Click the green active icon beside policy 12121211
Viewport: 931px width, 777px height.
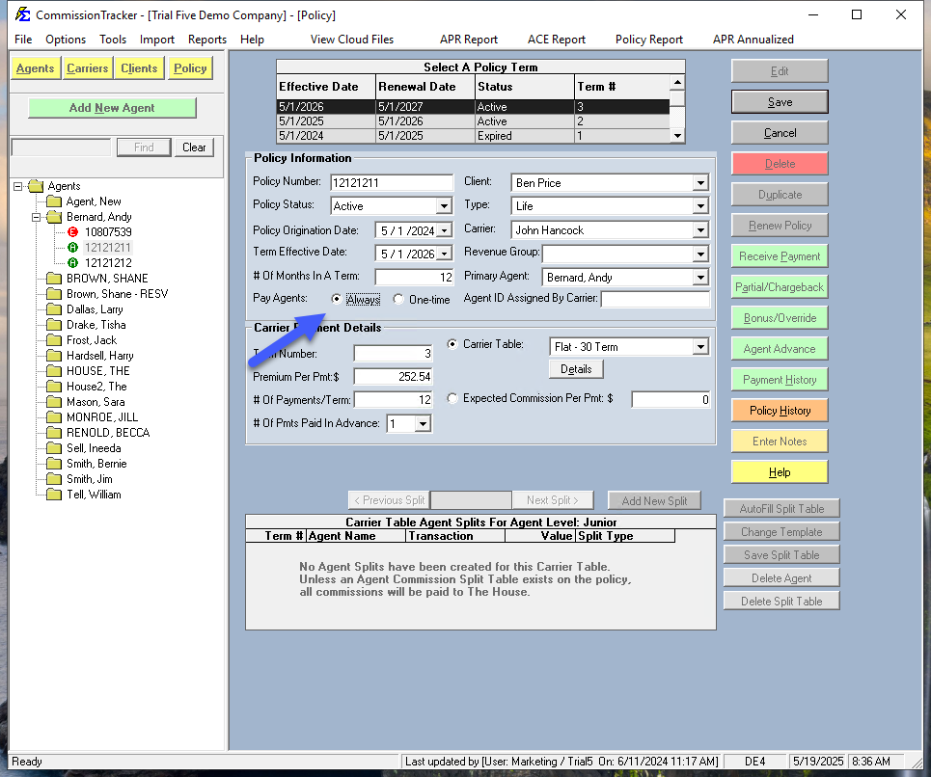pos(73,247)
